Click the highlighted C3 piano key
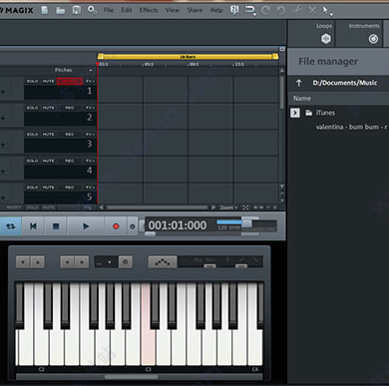 [x=148, y=324]
